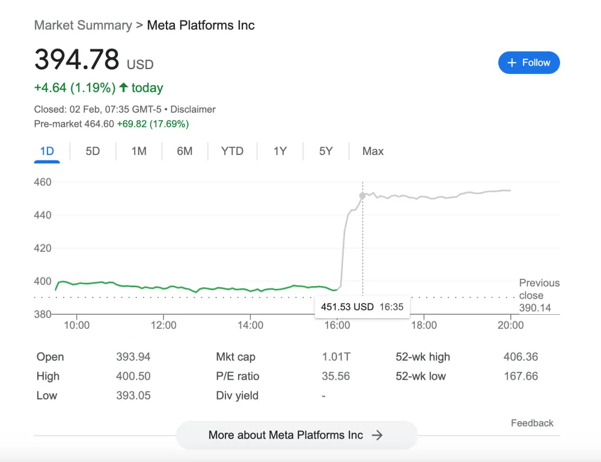
Task: Click the Open value 393.94
Action: point(133,357)
